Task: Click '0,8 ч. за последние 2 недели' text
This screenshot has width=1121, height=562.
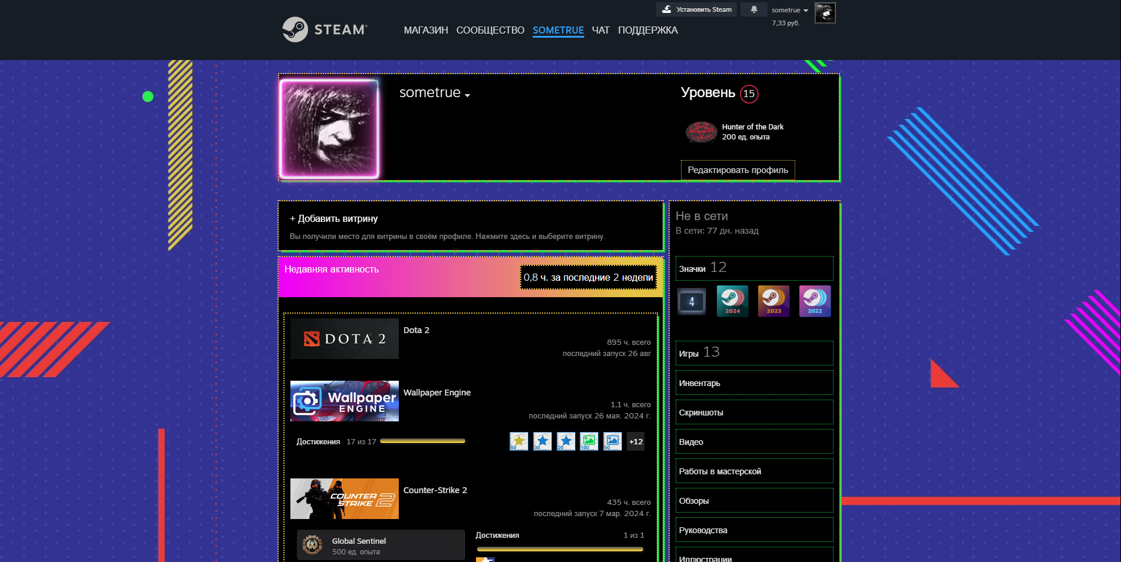Action: pos(588,277)
